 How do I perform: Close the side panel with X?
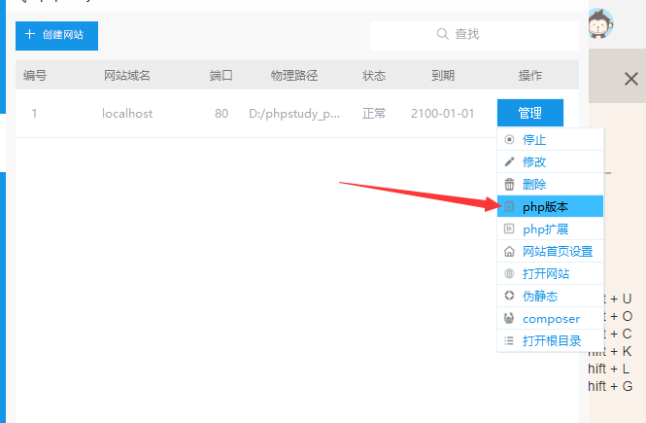(630, 79)
